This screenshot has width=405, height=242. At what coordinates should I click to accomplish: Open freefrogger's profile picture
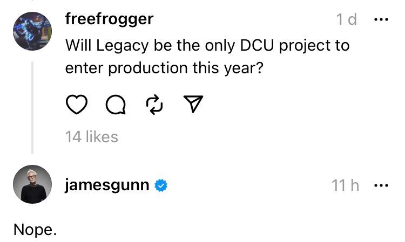[32, 31]
